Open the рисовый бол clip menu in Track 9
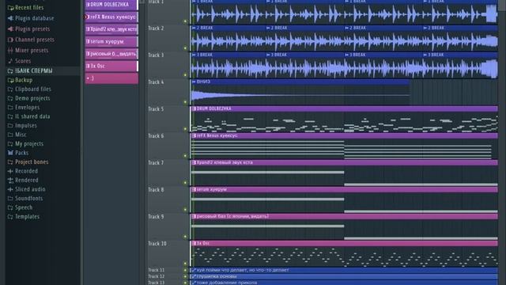 [194, 216]
